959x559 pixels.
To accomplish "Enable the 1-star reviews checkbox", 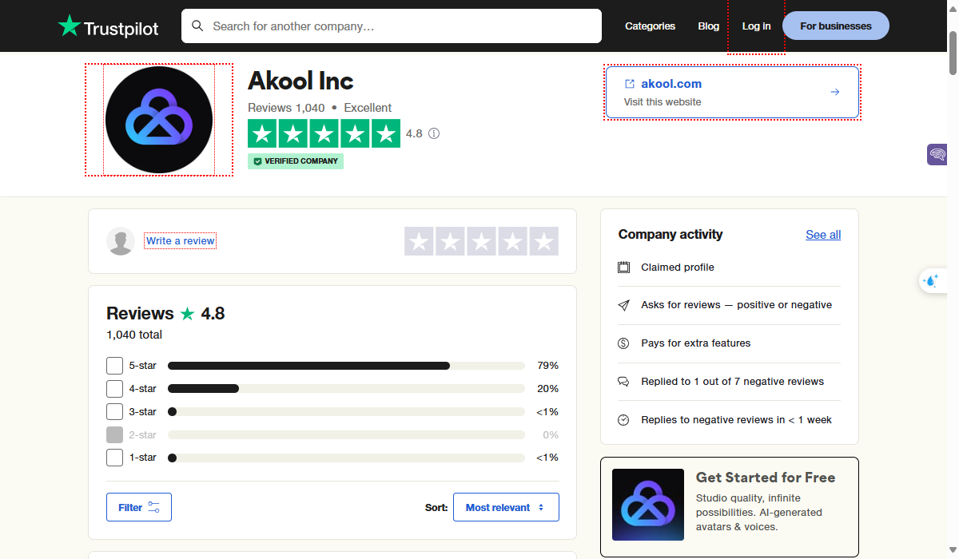I will tap(115, 458).
